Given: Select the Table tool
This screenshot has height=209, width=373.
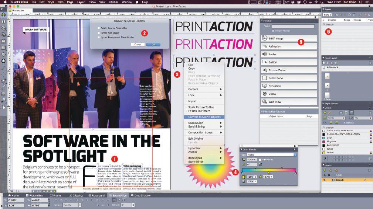Looking at the screenshot, I should [3, 94].
